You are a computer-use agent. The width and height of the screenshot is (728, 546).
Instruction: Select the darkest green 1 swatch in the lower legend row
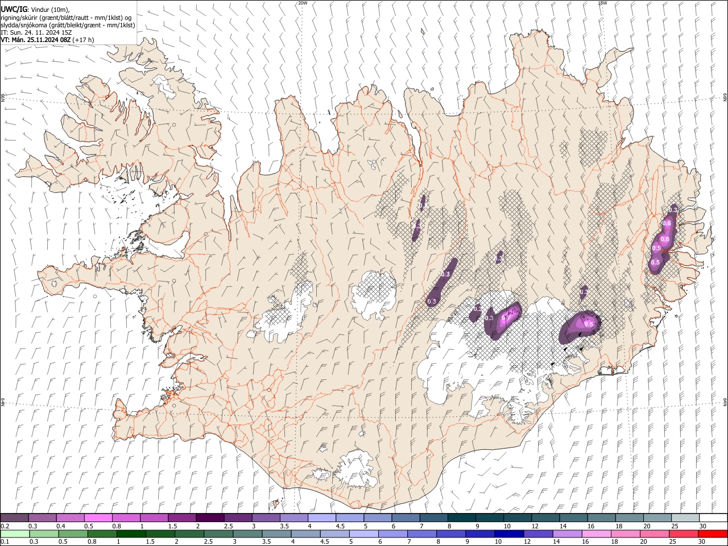click(x=131, y=533)
